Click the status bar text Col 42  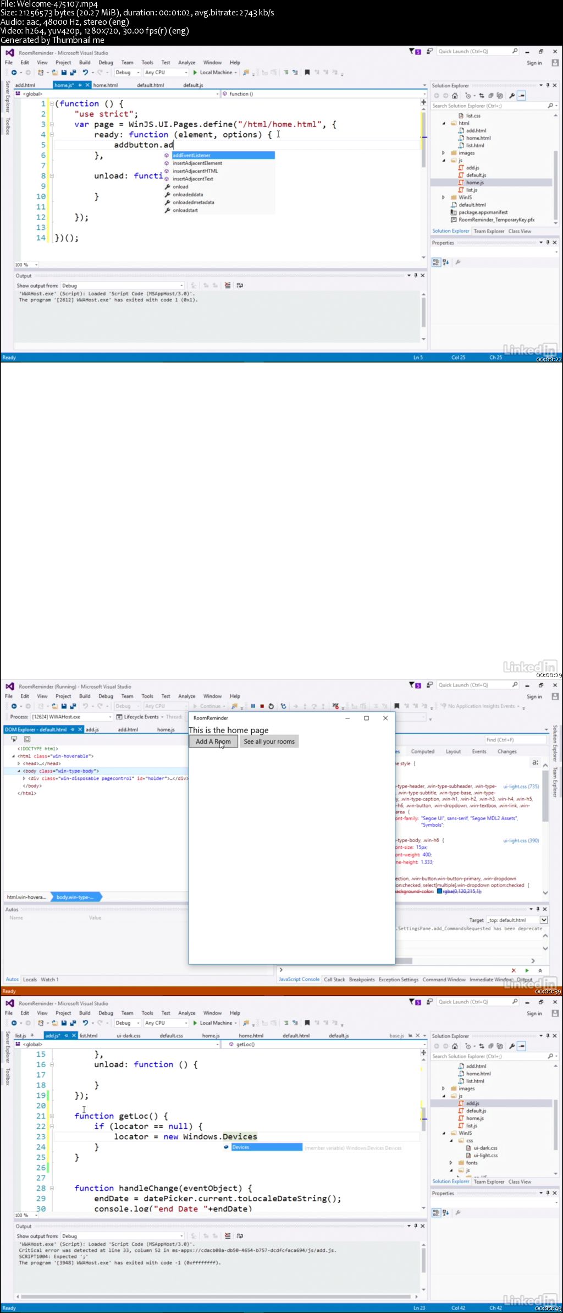pyautogui.click(x=458, y=1307)
